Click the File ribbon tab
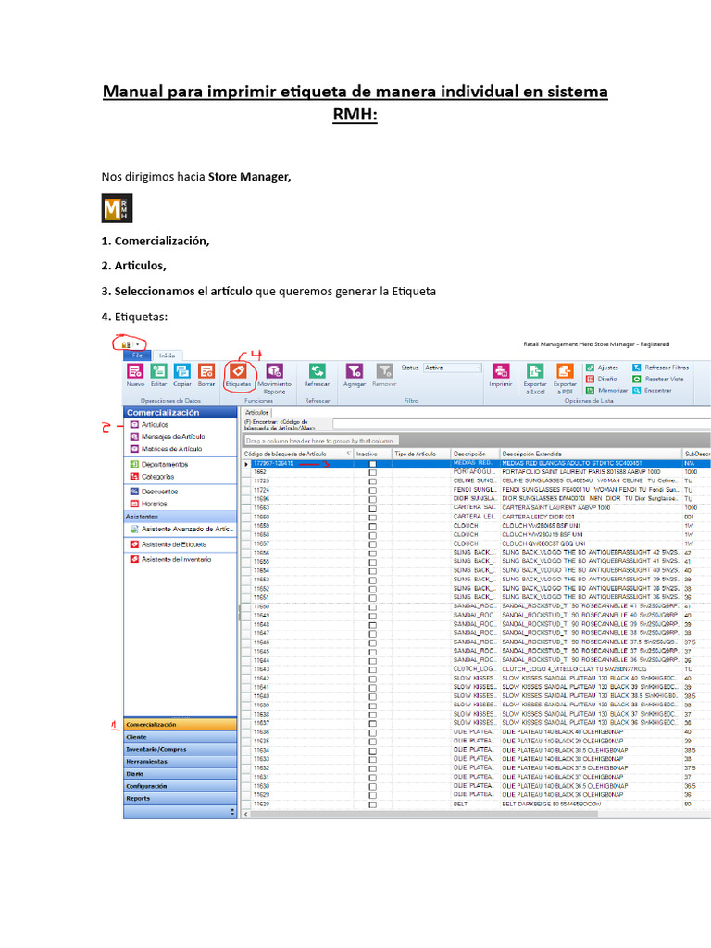The width and height of the screenshot is (711, 948). (137, 355)
